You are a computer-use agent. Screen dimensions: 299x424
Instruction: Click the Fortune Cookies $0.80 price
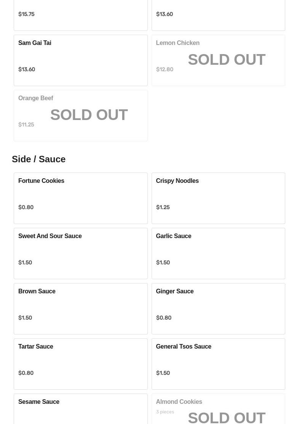tap(26, 207)
